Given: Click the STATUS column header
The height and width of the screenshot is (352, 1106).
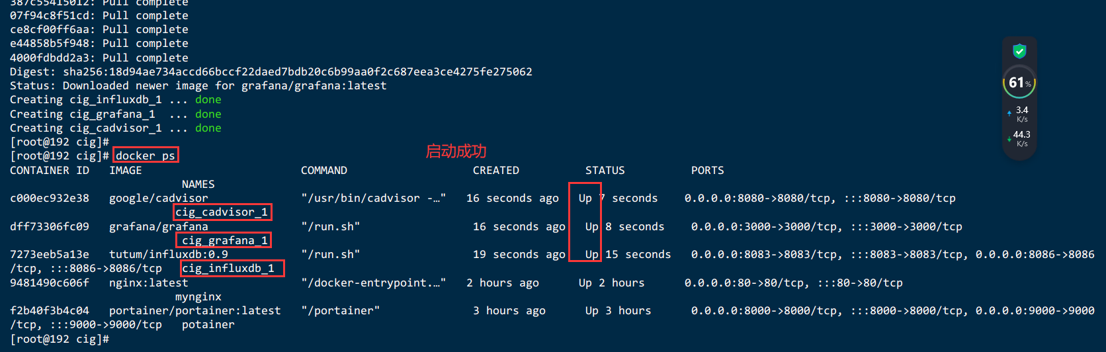Looking at the screenshot, I should pyautogui.click(x=605, y=170).
